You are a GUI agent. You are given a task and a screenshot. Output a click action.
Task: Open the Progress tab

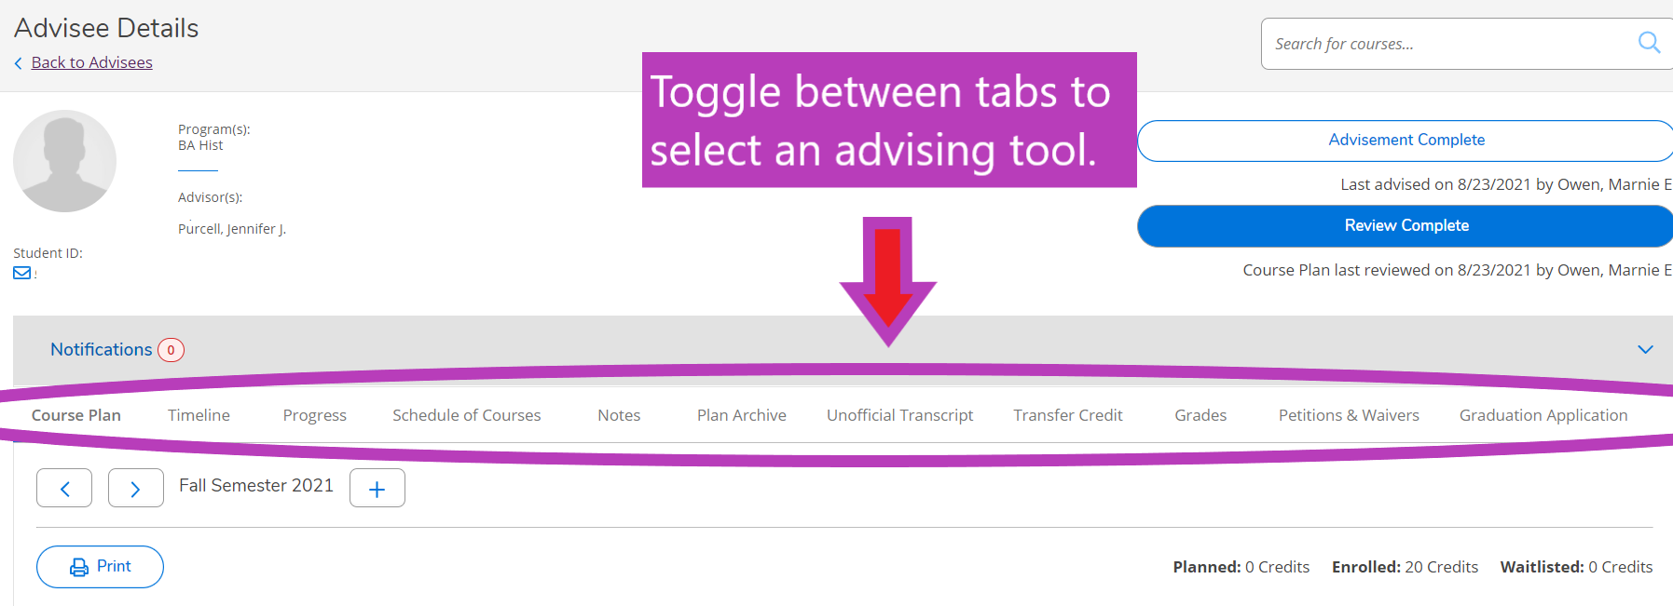tap(314, 415)
